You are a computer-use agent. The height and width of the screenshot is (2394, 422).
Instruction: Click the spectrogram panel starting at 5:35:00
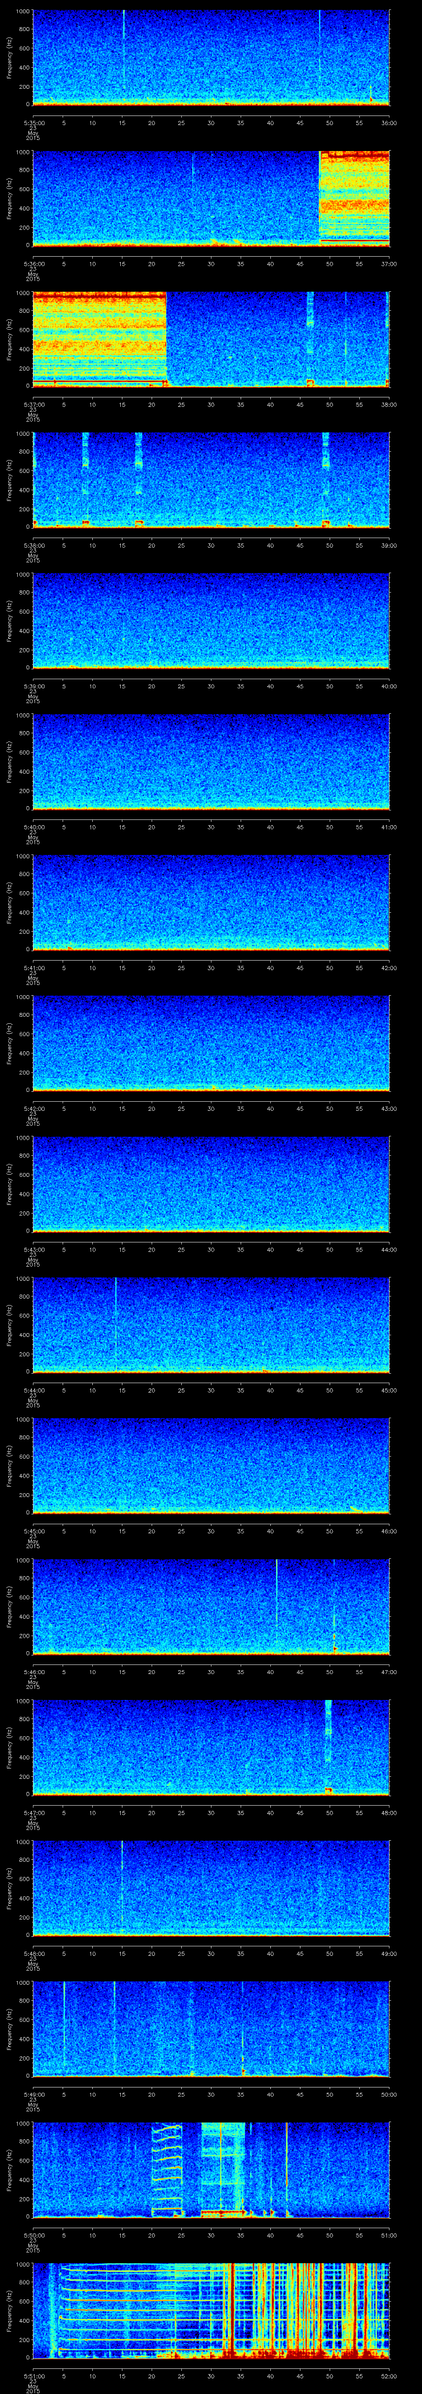[x=211, y=58]
